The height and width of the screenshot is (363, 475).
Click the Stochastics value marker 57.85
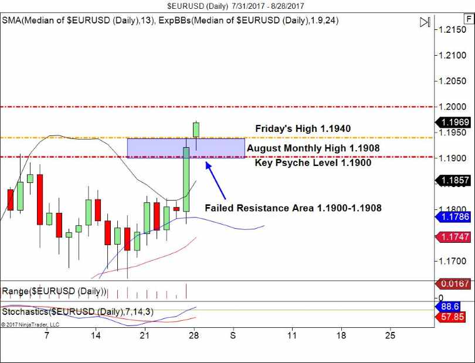pyautogui.click(x=451, y=315)
